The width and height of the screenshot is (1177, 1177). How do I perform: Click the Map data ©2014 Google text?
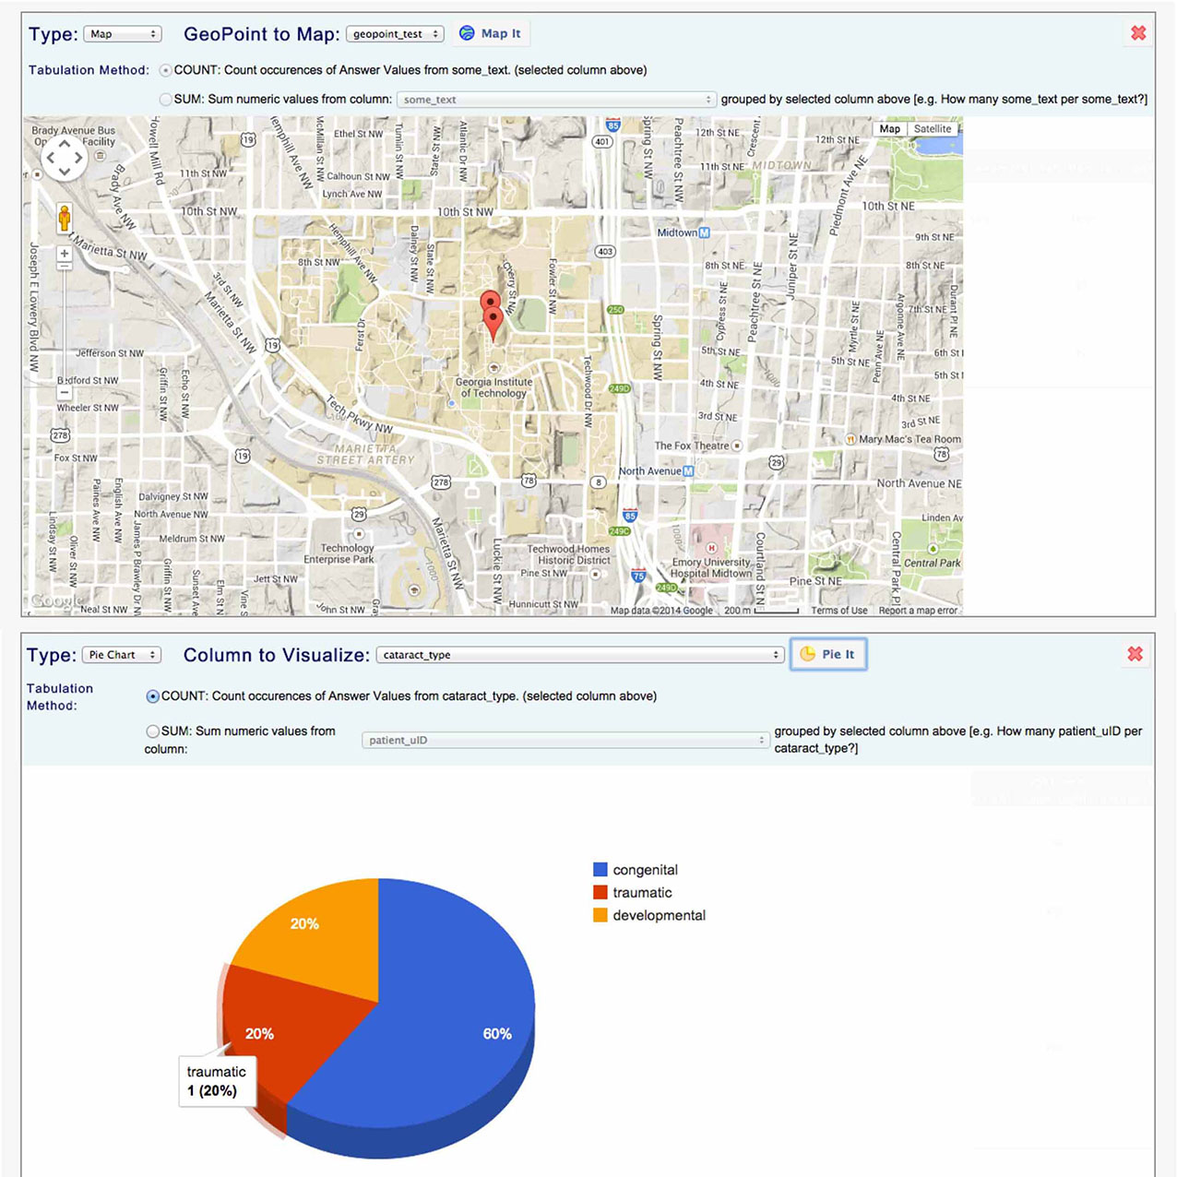[661, 611]
